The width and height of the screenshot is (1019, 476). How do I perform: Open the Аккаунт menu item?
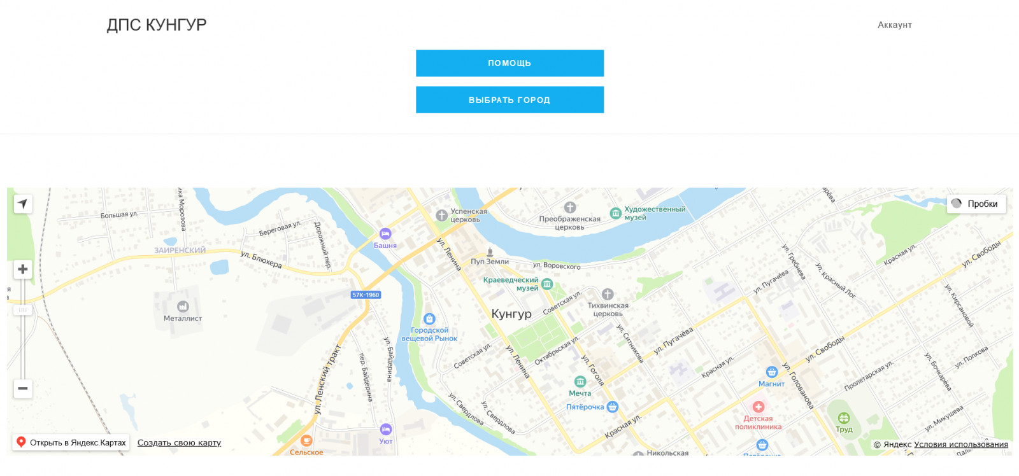click(x=895, y=25)
